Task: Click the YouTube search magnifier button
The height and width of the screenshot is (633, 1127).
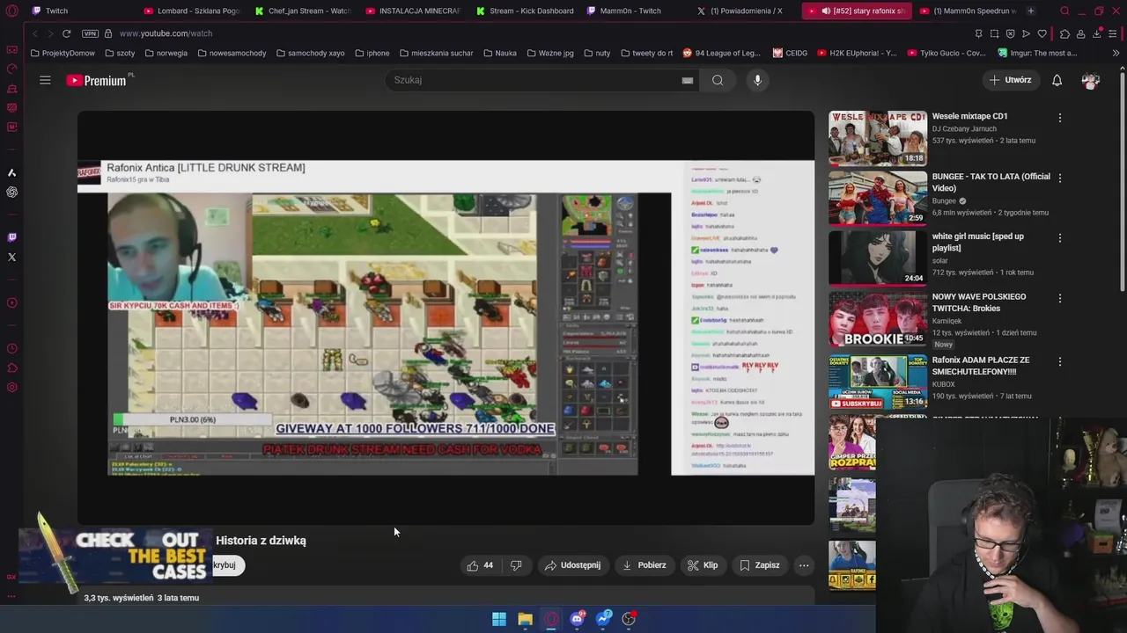Action: coord(718,80)
